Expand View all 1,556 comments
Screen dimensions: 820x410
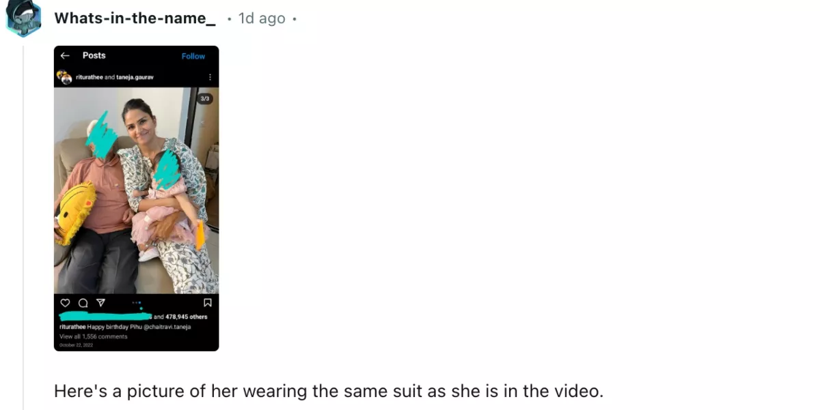point(93,336)
